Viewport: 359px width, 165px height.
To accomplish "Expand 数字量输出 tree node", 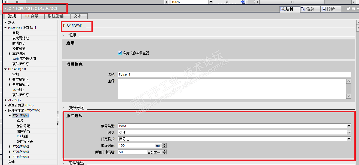I will click(x=10, y=85).
